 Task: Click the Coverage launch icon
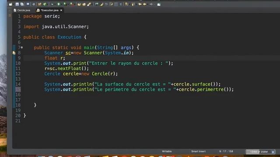coord(65,4)
